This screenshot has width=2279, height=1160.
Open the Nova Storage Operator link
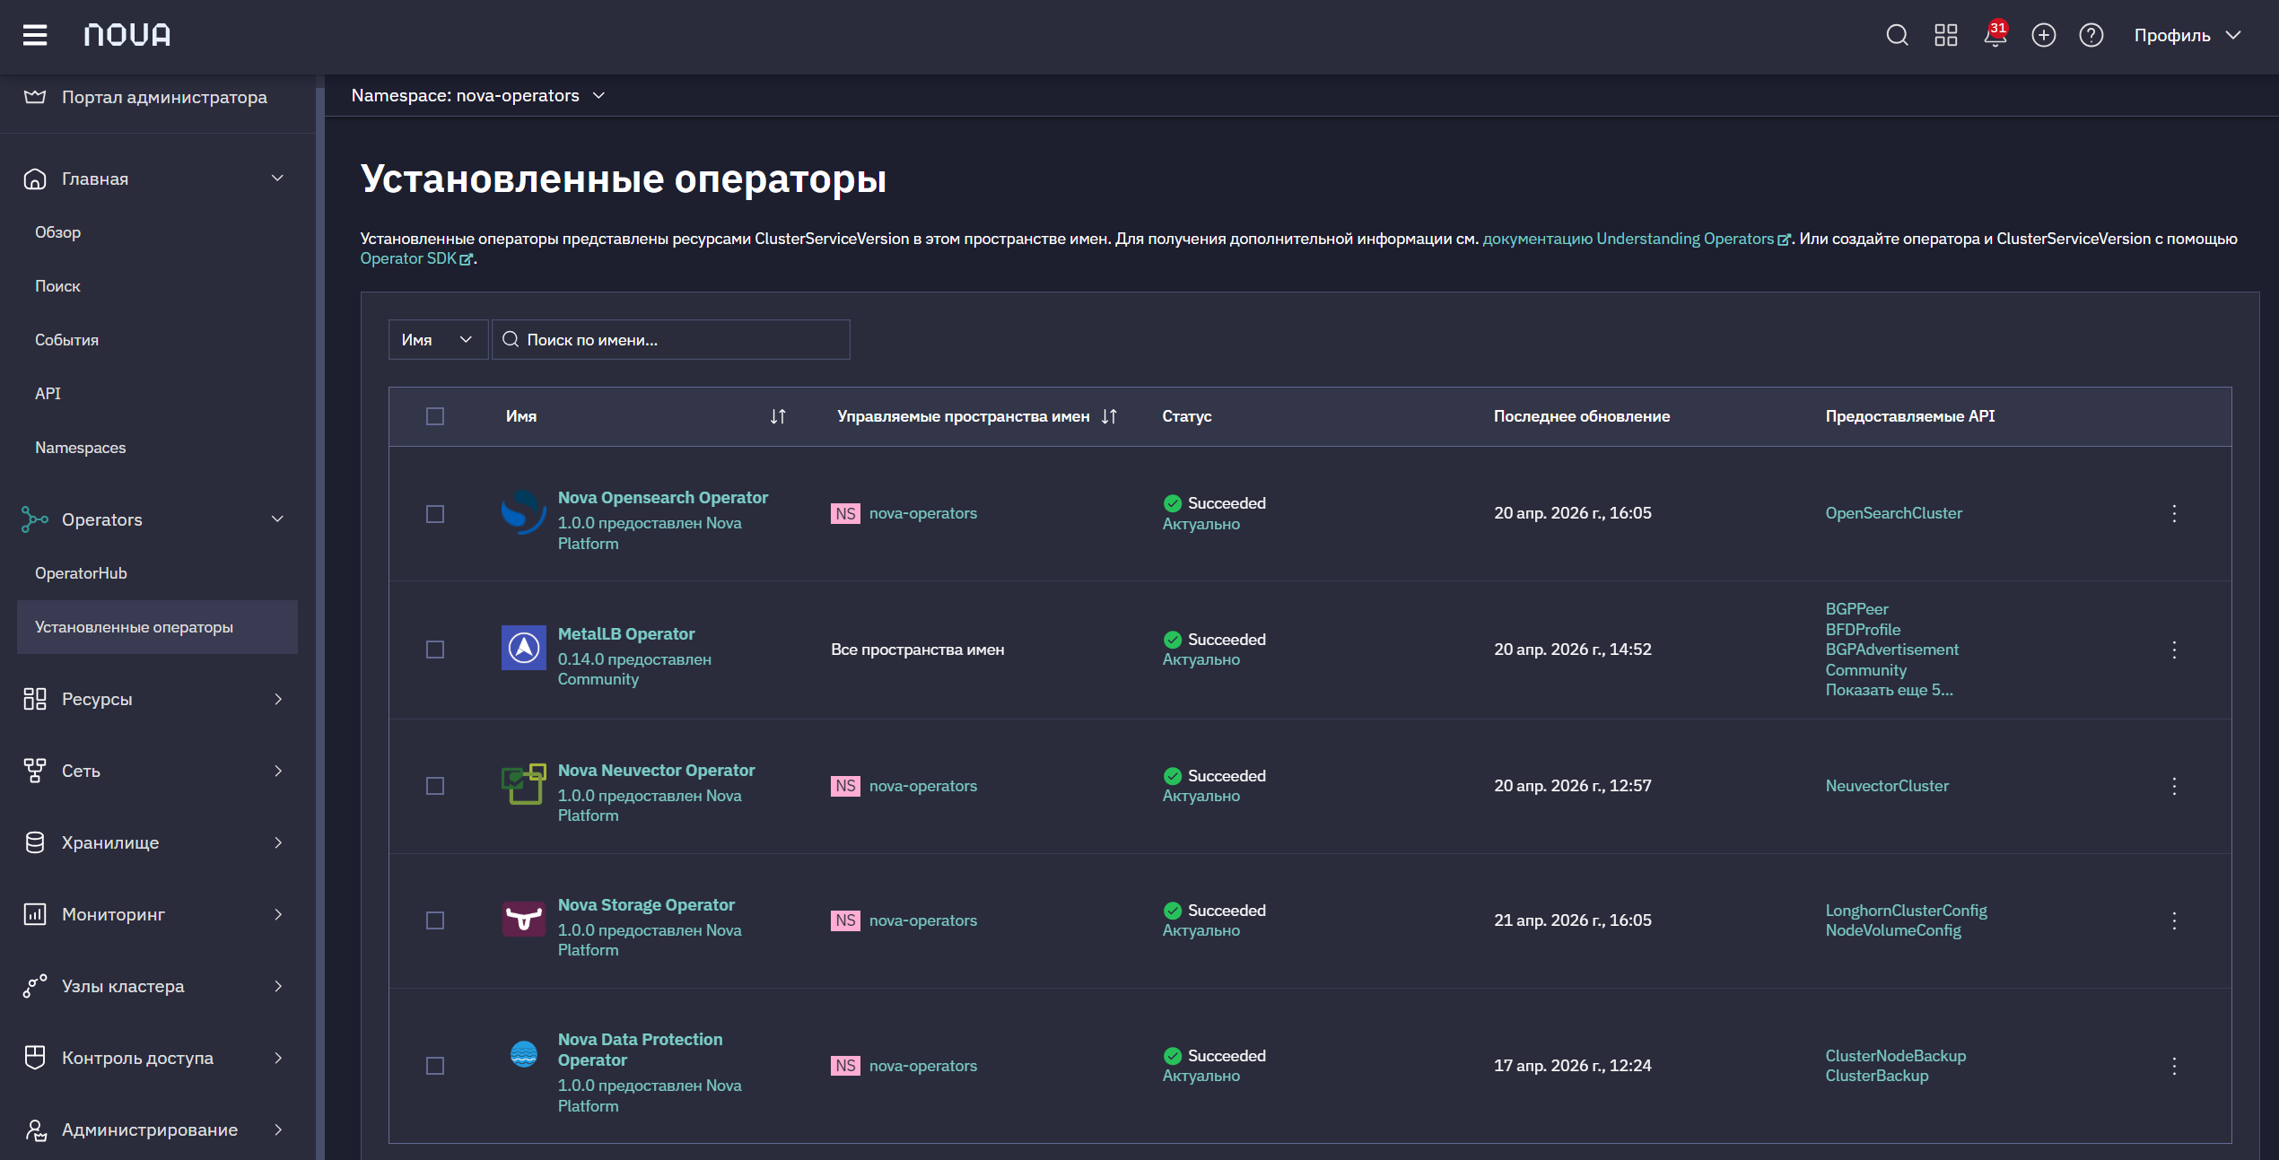click(x=646, y=904)
